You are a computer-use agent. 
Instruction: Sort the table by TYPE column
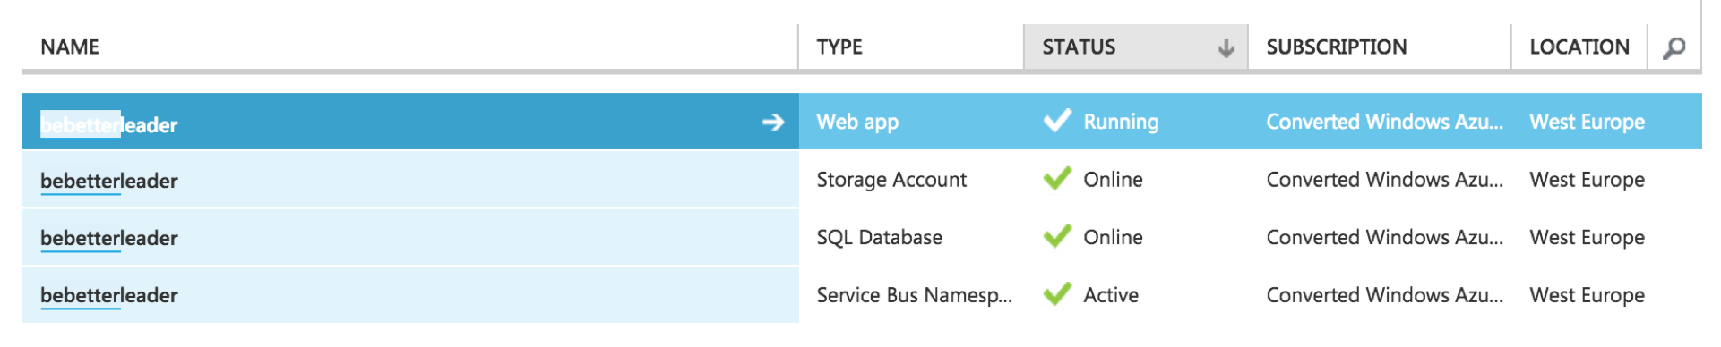[839, 47]
